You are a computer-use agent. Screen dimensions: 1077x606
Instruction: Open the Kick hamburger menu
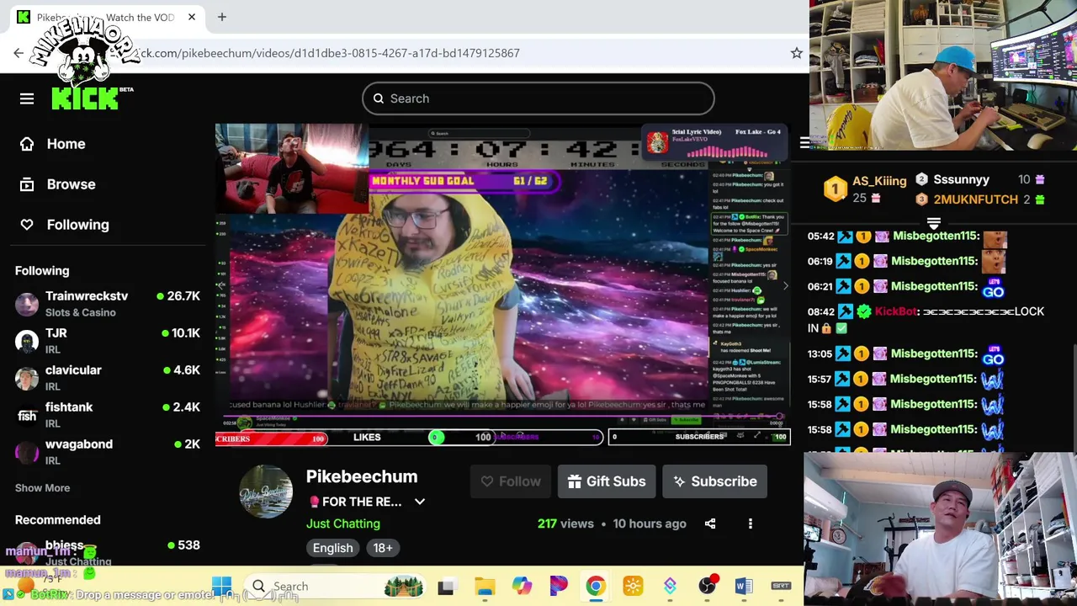pos(27,98)
